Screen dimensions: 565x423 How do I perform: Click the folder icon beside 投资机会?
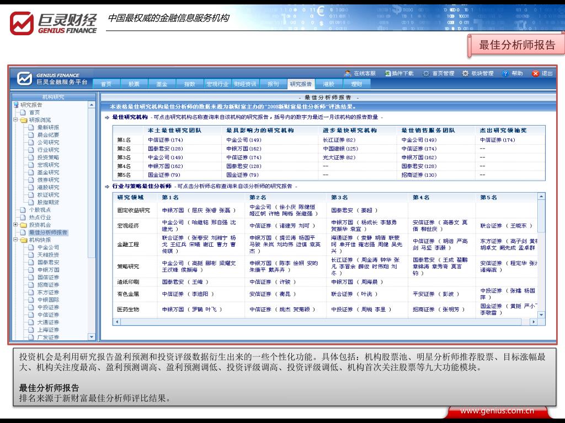[x=24, y=225]
